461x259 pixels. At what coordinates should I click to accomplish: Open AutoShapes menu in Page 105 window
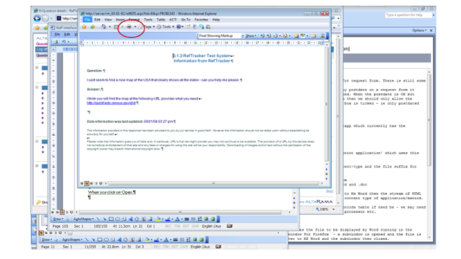83,219
